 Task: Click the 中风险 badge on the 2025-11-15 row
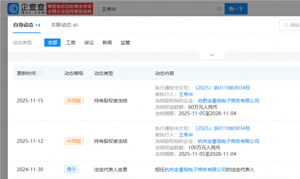click(74, 100)
